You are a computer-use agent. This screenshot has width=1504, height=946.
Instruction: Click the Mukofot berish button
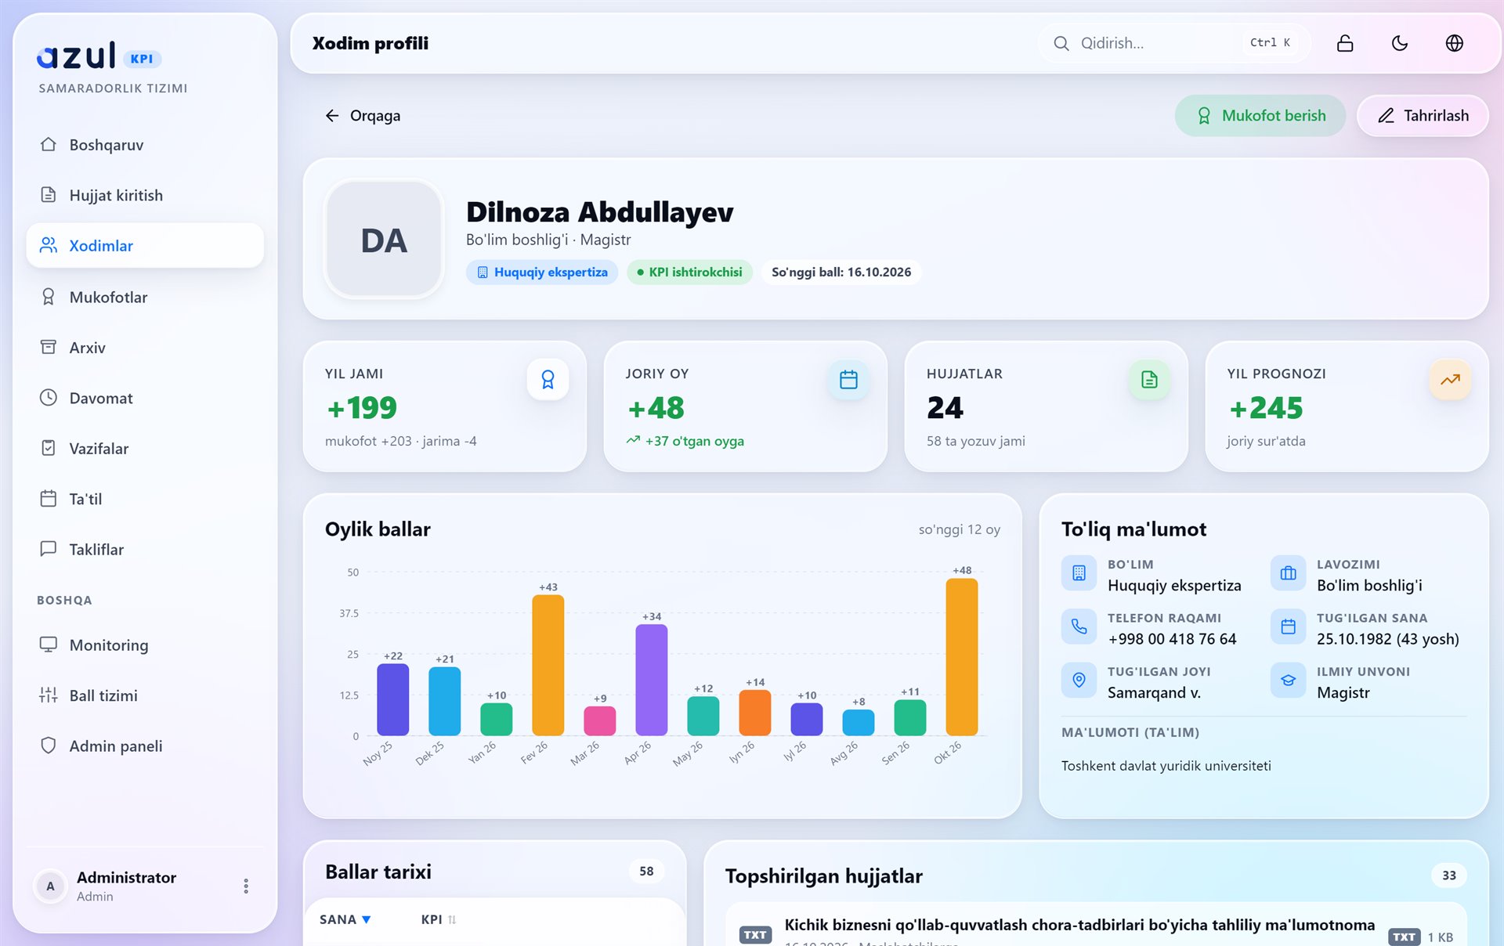coord(1260,116)
